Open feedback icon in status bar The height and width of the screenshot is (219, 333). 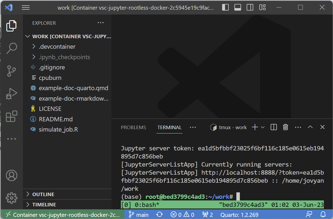(309, 214)
